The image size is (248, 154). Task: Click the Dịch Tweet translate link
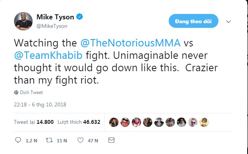click(31, 92)
